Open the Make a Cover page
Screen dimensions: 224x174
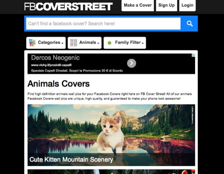pyautogui.click(x=138, y=6)
